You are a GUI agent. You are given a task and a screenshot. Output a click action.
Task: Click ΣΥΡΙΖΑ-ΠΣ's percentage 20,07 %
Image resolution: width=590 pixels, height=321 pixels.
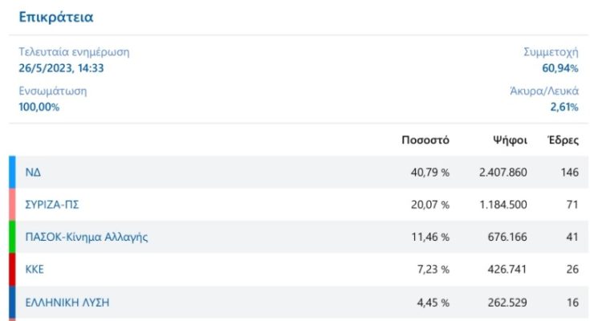point(429,205)
